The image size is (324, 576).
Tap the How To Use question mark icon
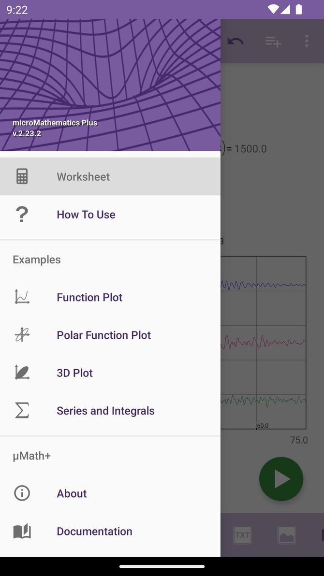coord(22,214)
